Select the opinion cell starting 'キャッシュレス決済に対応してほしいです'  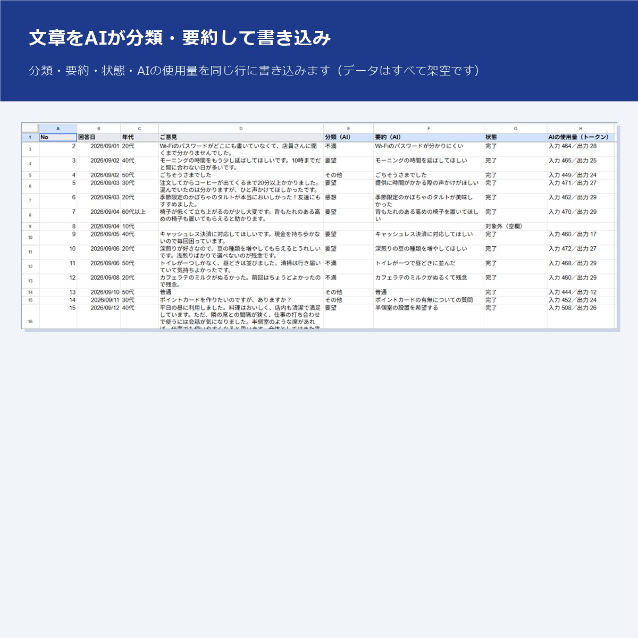tap(241, 238)
